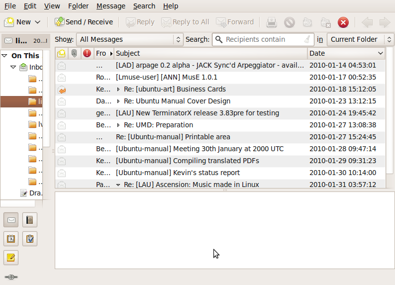Click the envelope Status column header
395x285 pixels.
61,53
